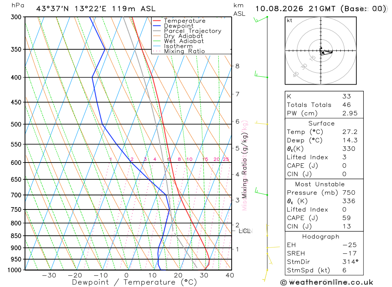The width and height of the screenshot is (392, 287).
Task: Click the weatheronline.co.uk copyright link
Action: point(327,283)
